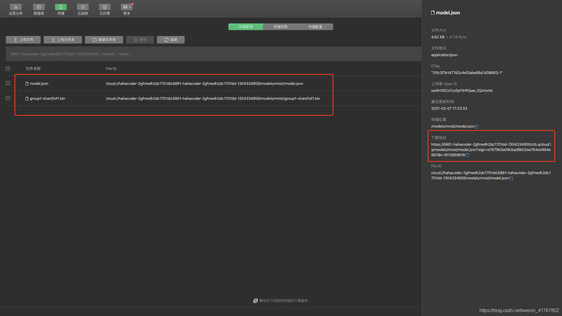Select the group1-shard1of1.bin file row

(47, 99)
